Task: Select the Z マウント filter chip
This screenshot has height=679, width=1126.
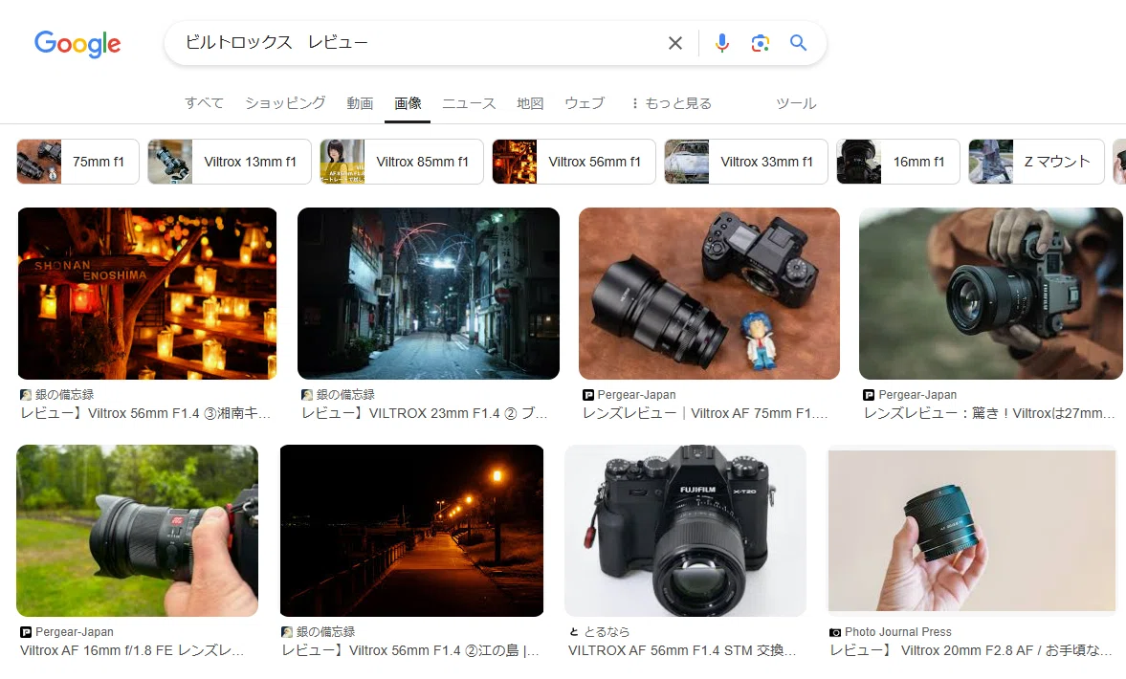Action: point(1036,162)
